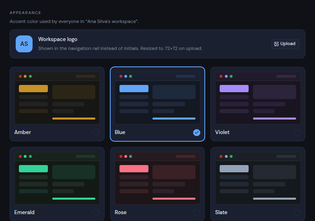Select the Violet radio button
Viewport: 315px width, 221px height.
(x=297, y=132)
